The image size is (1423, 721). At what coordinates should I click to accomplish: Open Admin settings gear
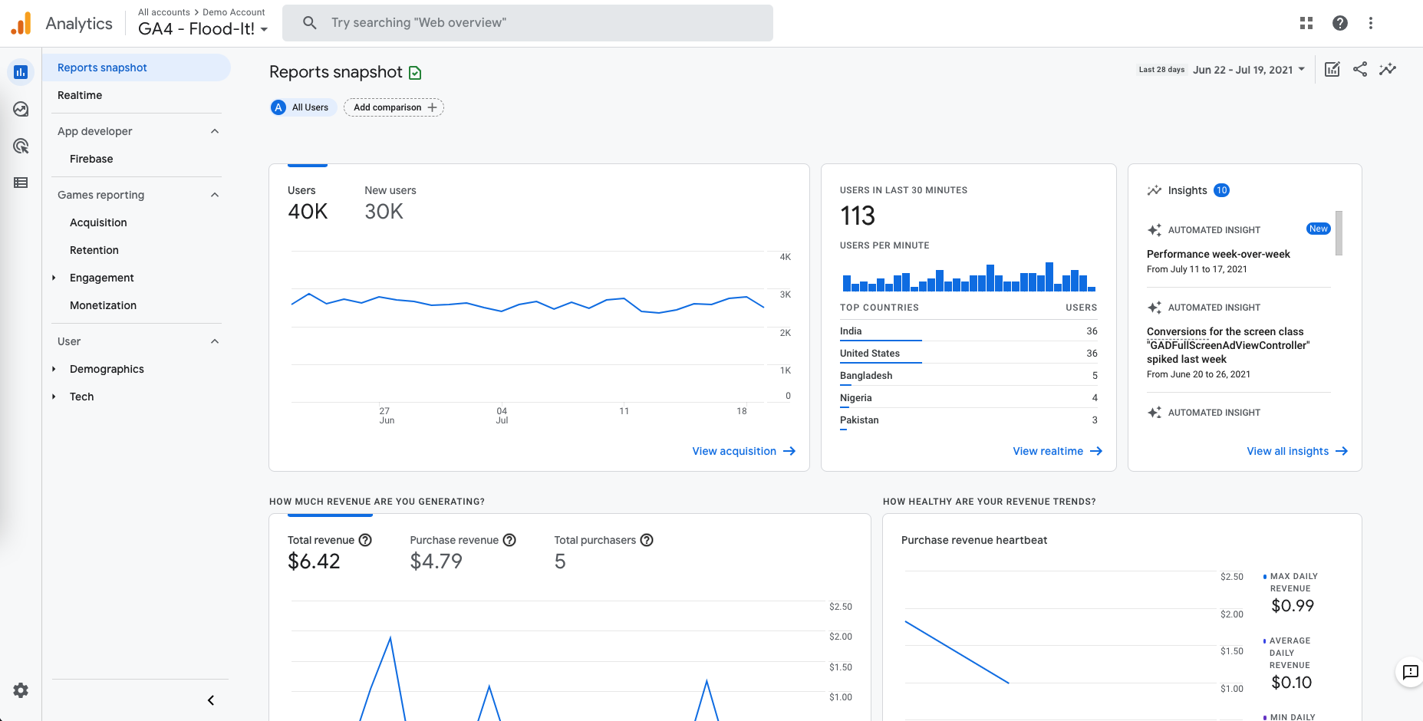[21, 690]
